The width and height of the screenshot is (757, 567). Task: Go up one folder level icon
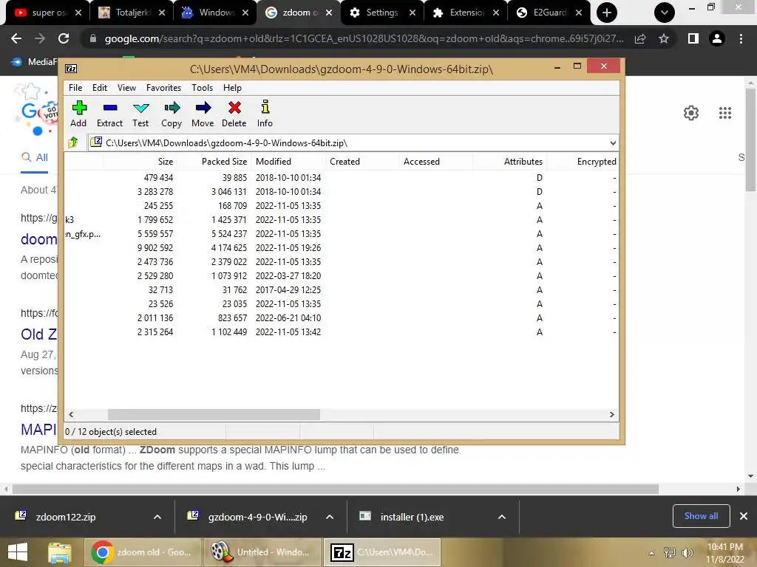[x=73, y=142]
